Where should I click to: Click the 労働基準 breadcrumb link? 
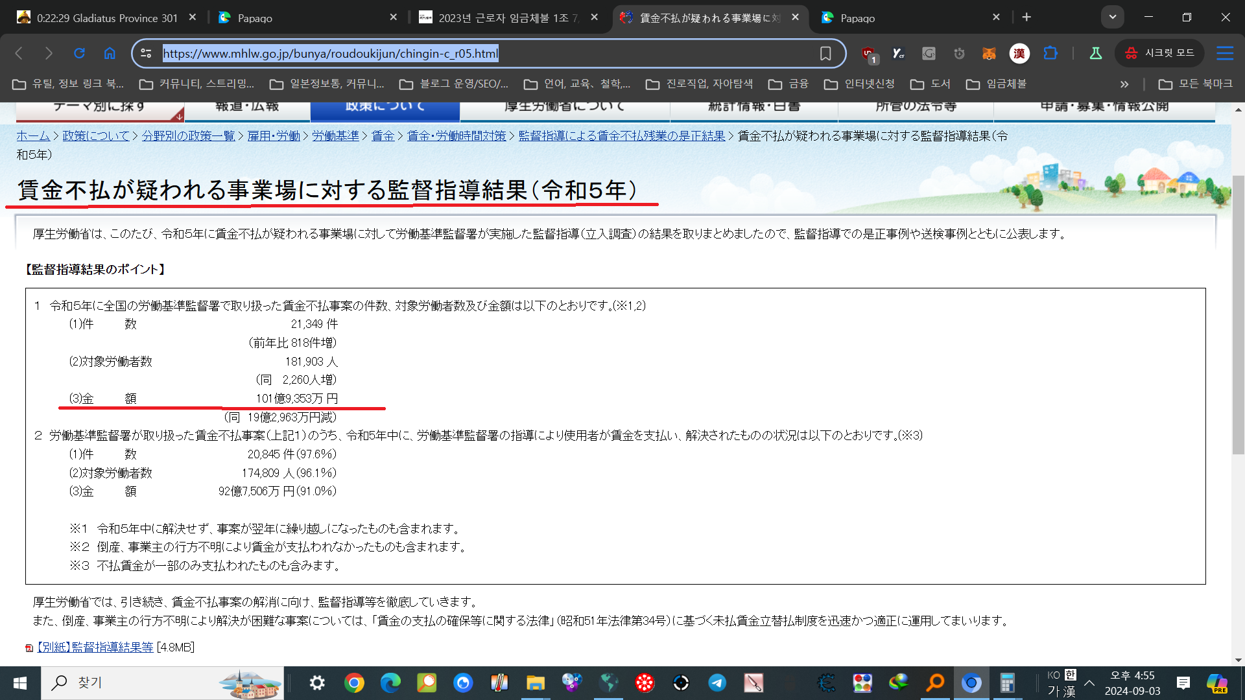pos(335,136)
